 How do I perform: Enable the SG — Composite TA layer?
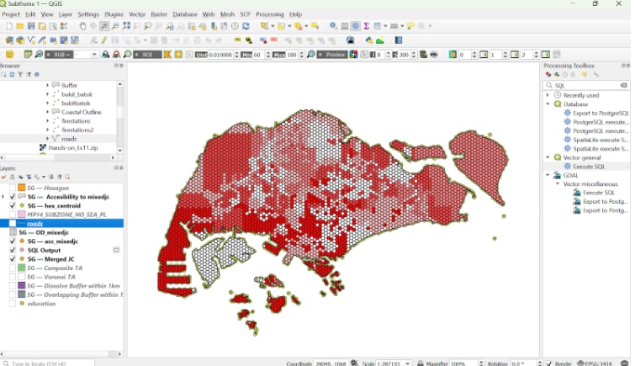(x=13, y=268)
